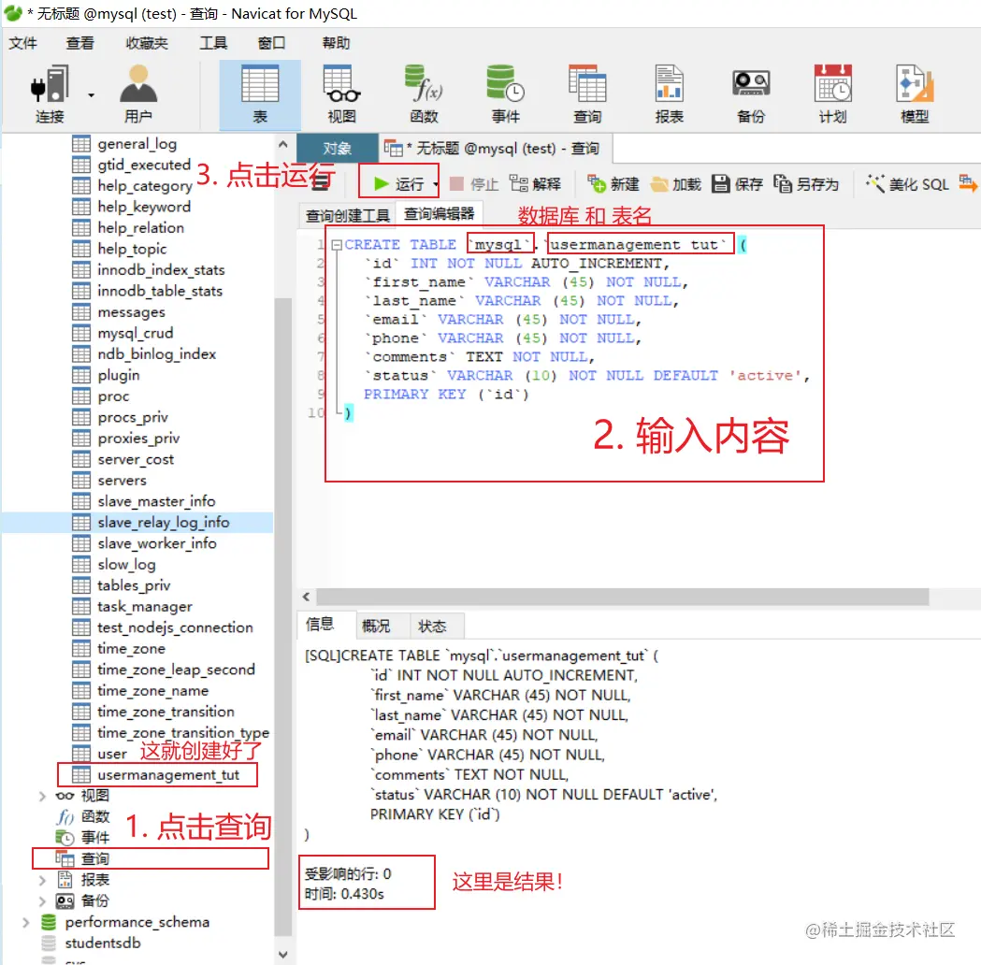Click the overflow icon after 美化 SQL
This screenshot has height=965, width=981.
tap(968, 183)
